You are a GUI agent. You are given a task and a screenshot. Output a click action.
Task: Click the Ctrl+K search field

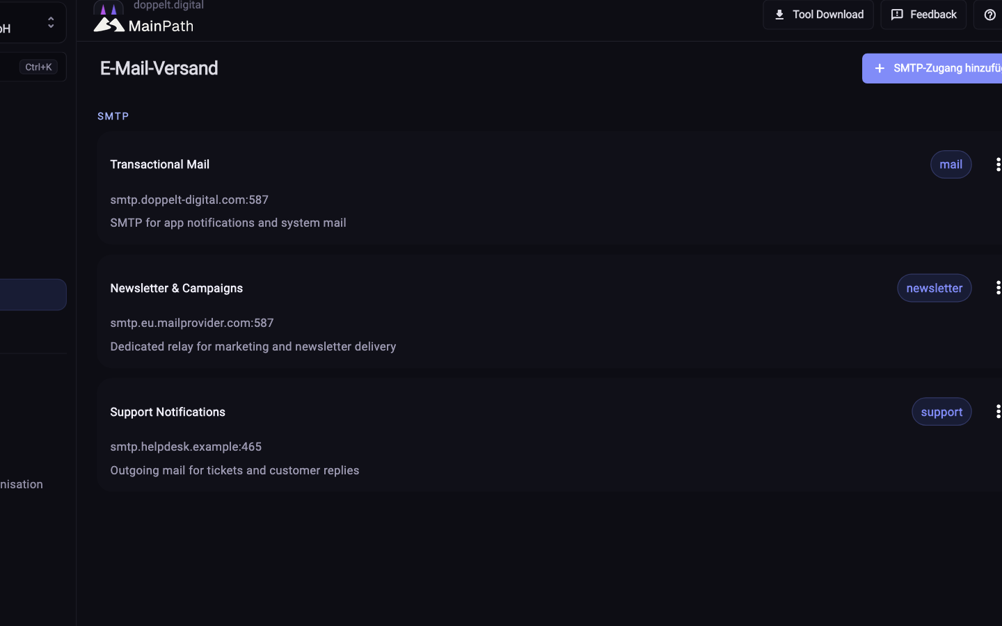click(33, 67)
